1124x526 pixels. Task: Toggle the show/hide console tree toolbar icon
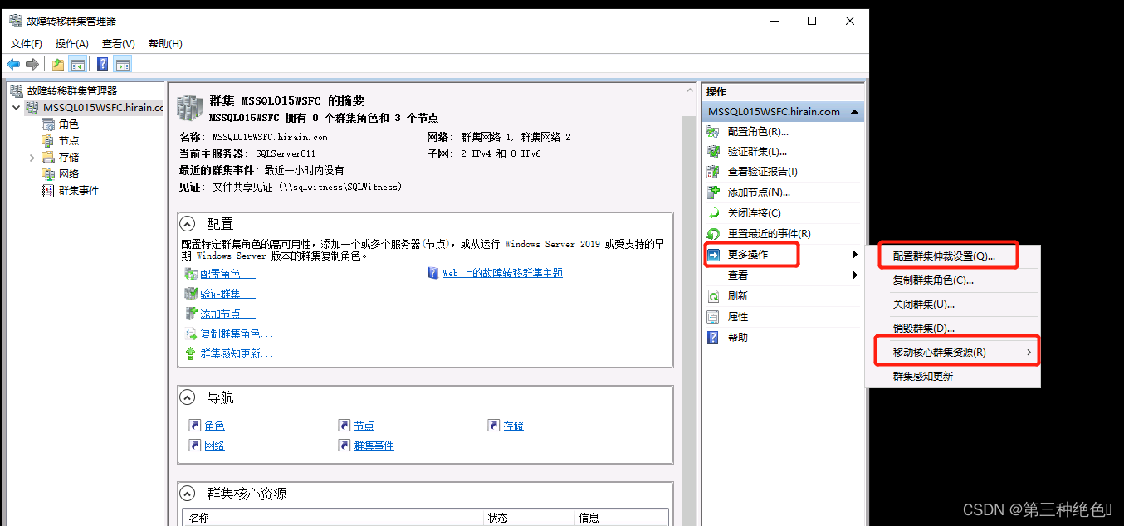pyautogui.click(x=78, y=64)
